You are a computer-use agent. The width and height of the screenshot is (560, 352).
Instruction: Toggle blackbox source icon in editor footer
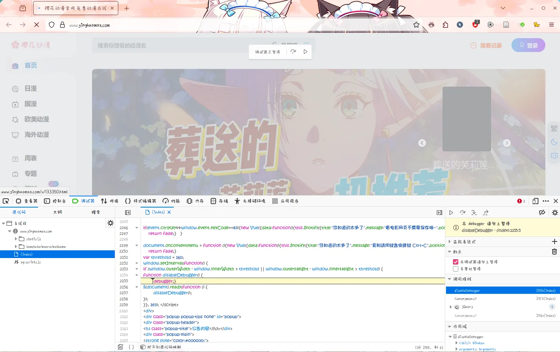121,347
